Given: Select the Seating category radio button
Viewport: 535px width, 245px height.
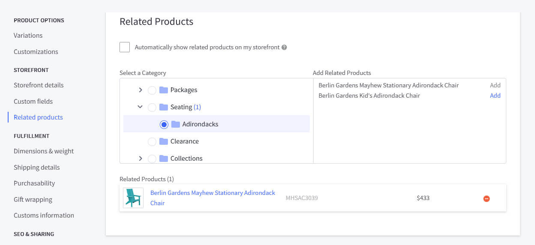Looking at the screenshot, I should pyautogui.click(x=152, y=108).
